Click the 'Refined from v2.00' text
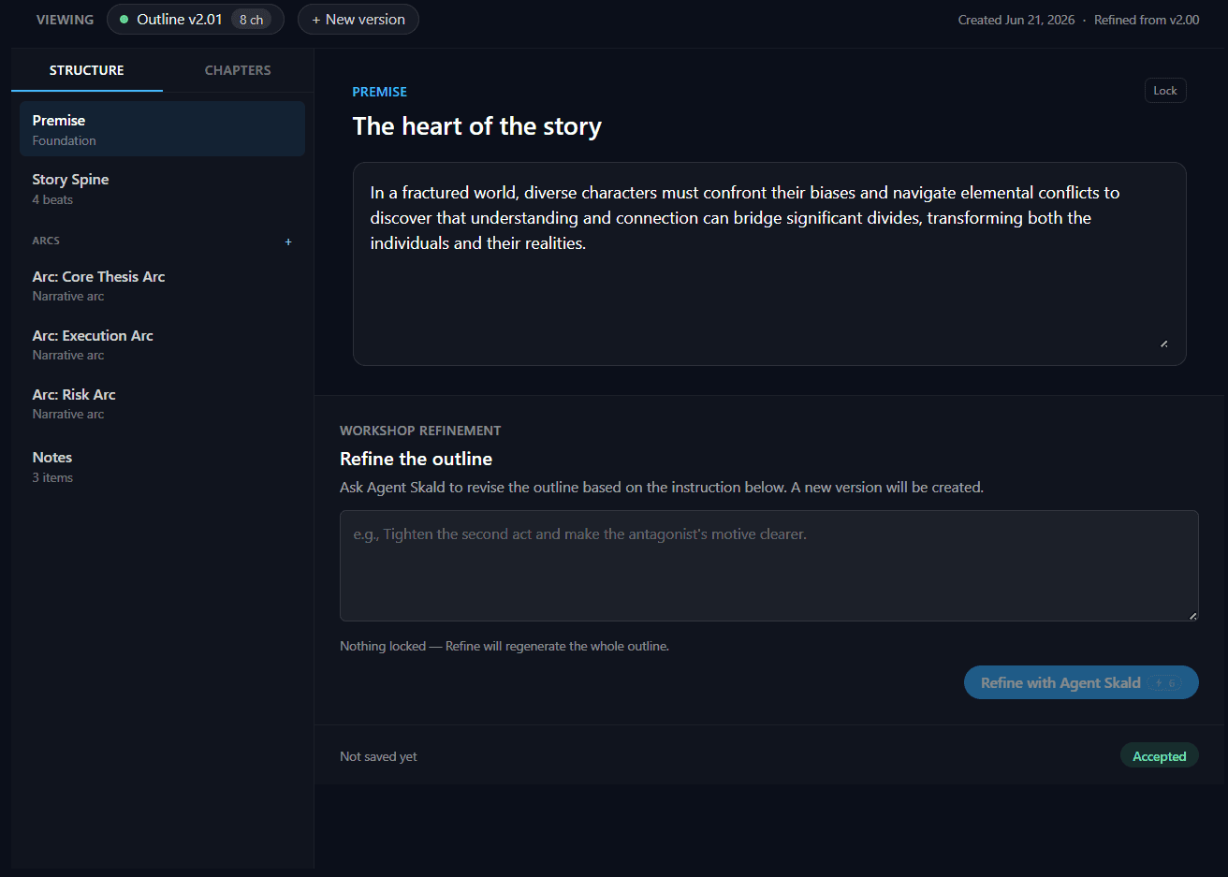Viewport: 1228px width, 877px height. [1147, 20]
